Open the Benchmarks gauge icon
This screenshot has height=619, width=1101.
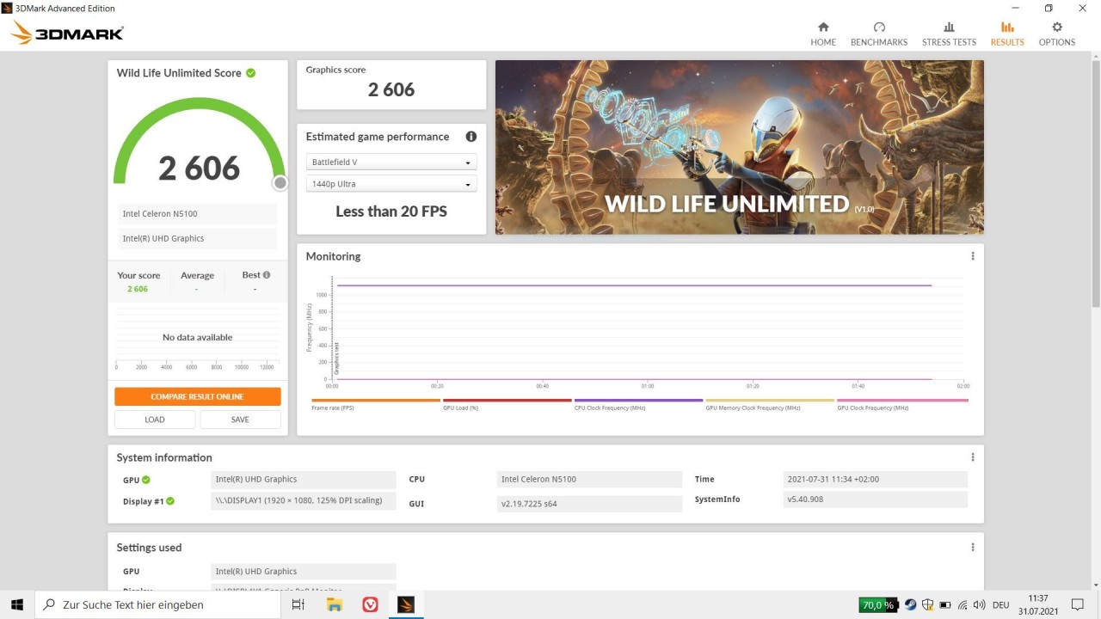pyautogui.click(x=879, y=28)
